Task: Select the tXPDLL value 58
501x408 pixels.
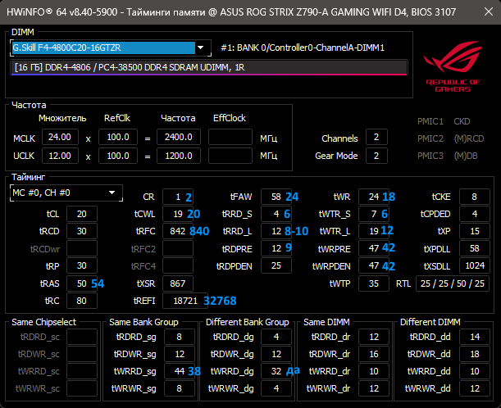Action: coord(475,248)
